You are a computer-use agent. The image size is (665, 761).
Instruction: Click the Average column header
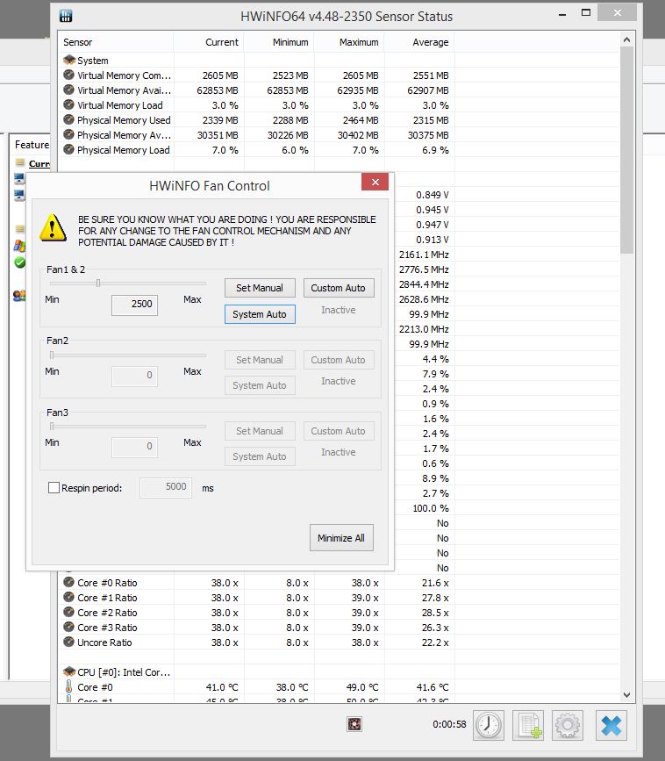419,42
